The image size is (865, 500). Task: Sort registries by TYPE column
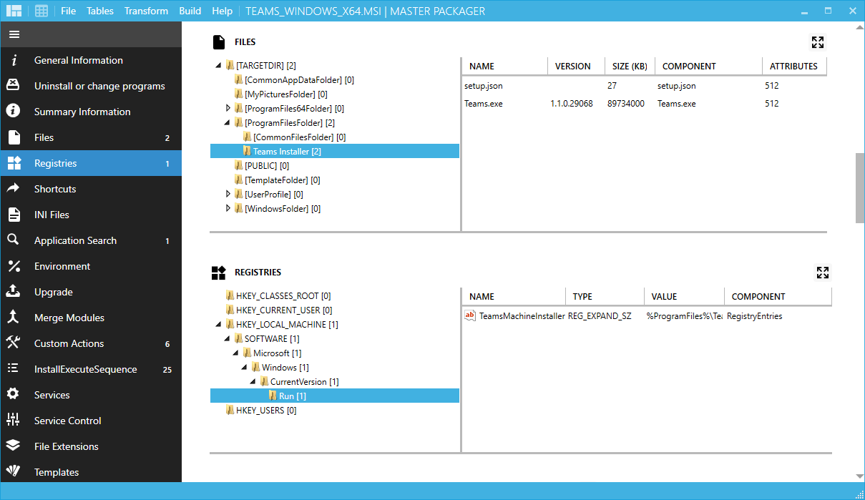pyautogui.click(x=605, y=296)
